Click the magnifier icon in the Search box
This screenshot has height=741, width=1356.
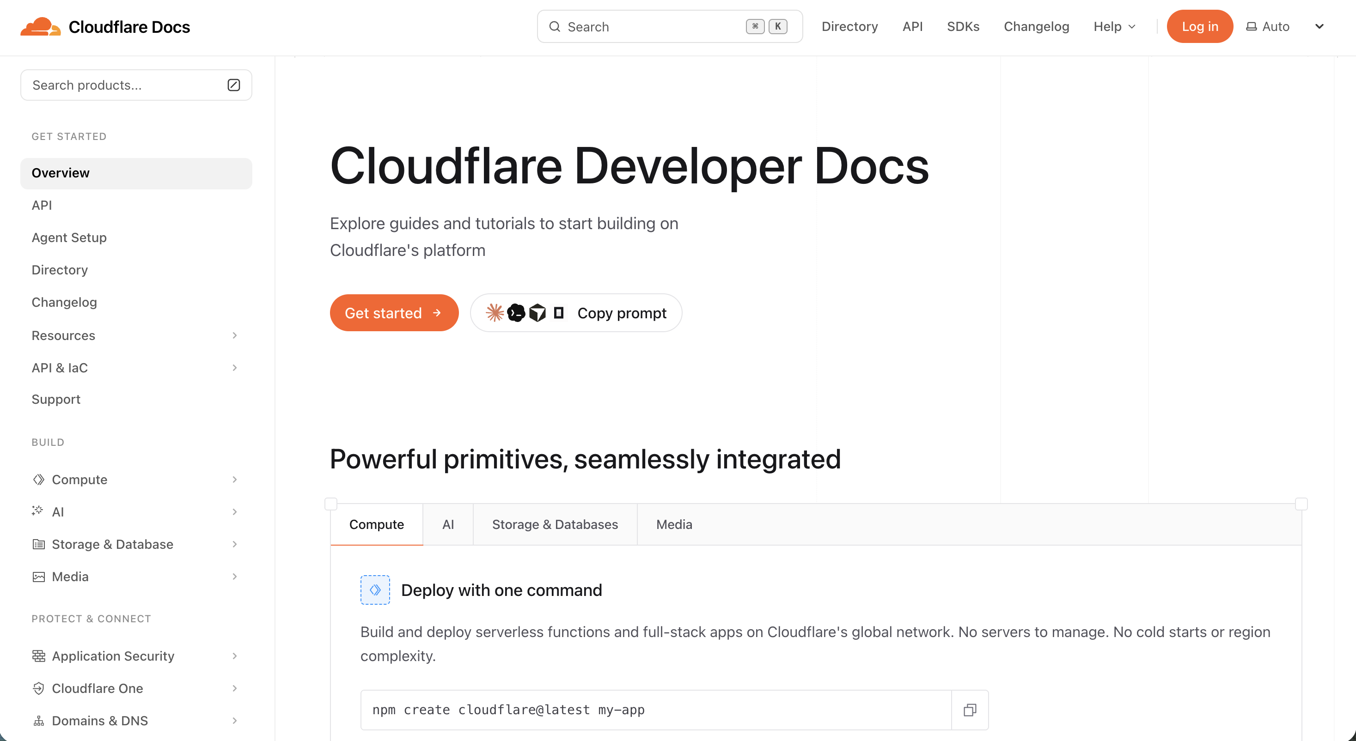(x=554, y=26)
